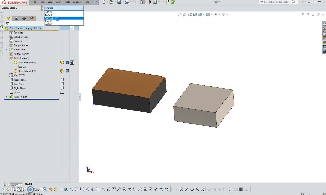Screen dimensions: 326x195
Task: Click the Open file icon
Action: pos(111,2)
